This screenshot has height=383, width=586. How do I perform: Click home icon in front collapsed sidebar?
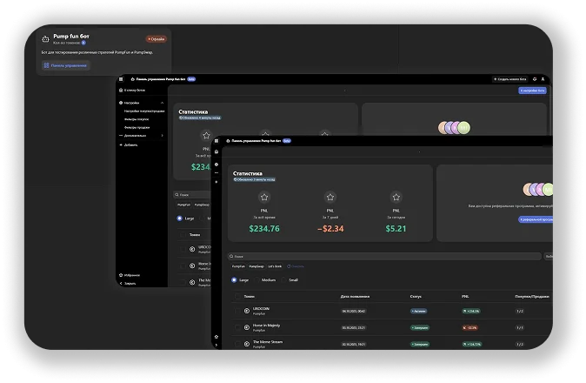click(216, 151)
